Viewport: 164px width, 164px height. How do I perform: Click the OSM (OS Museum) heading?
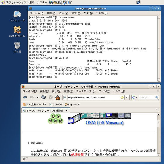(x=104, y=122)
